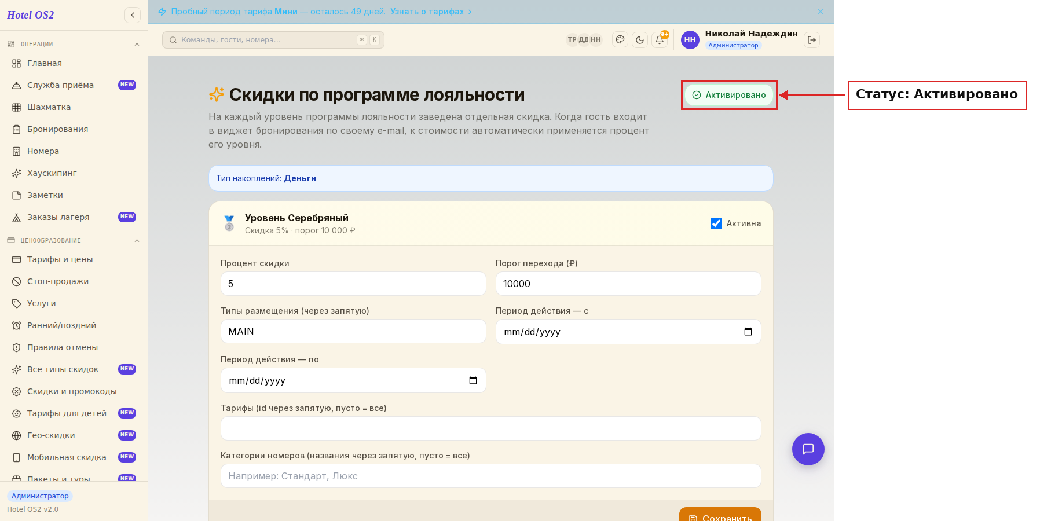
Task: Click the Сохранить button
Action: [x=720, y=515]
